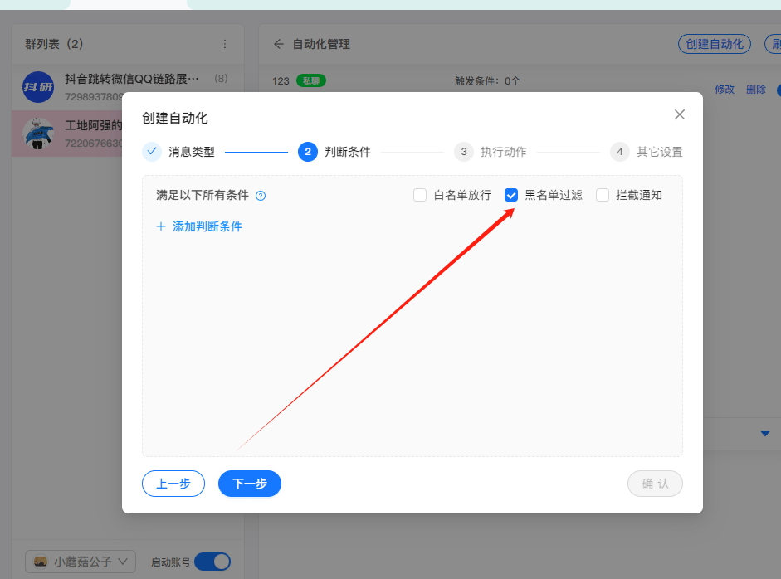Open the kebab menu on 群列表 header
This screenshot has width=781, height=579.
[x=225, y=44]
